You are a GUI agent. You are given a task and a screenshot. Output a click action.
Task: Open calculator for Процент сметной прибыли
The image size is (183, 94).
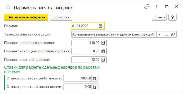click(103, 60)
